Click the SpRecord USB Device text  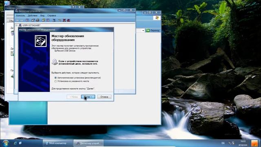(x=65, y=51)
